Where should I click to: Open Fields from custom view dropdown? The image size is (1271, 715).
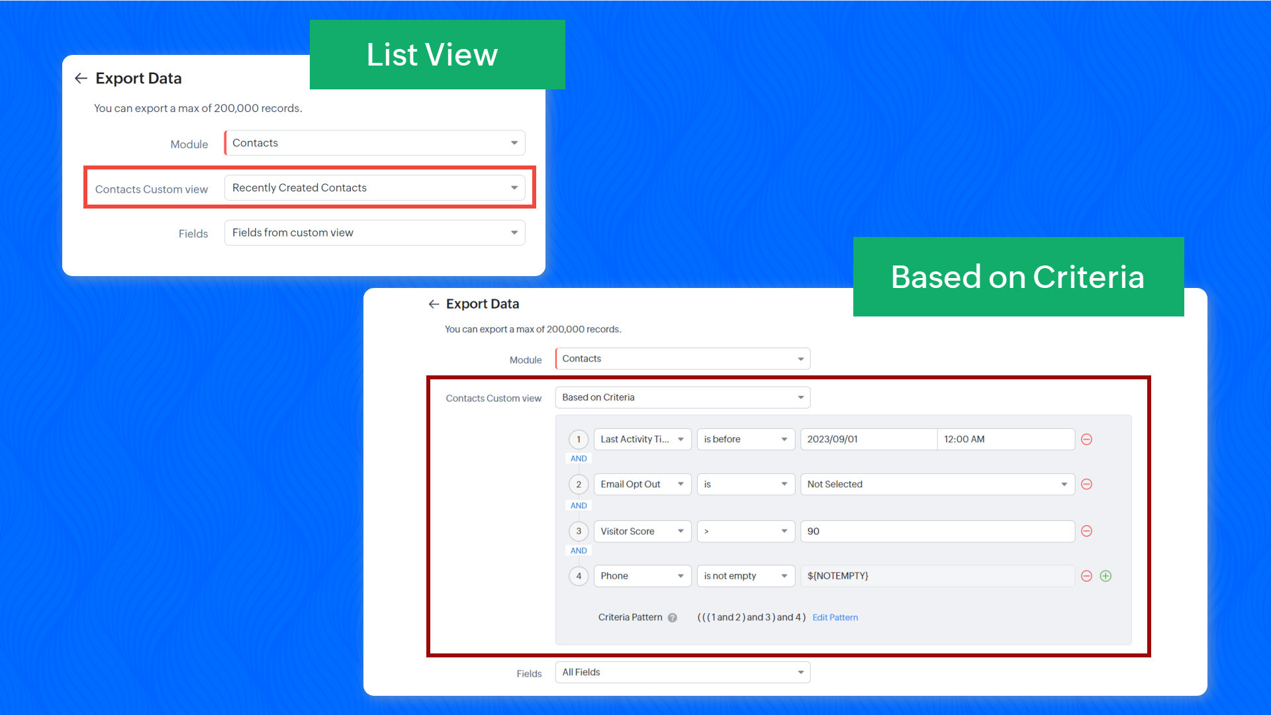click(x=375, y=233)
